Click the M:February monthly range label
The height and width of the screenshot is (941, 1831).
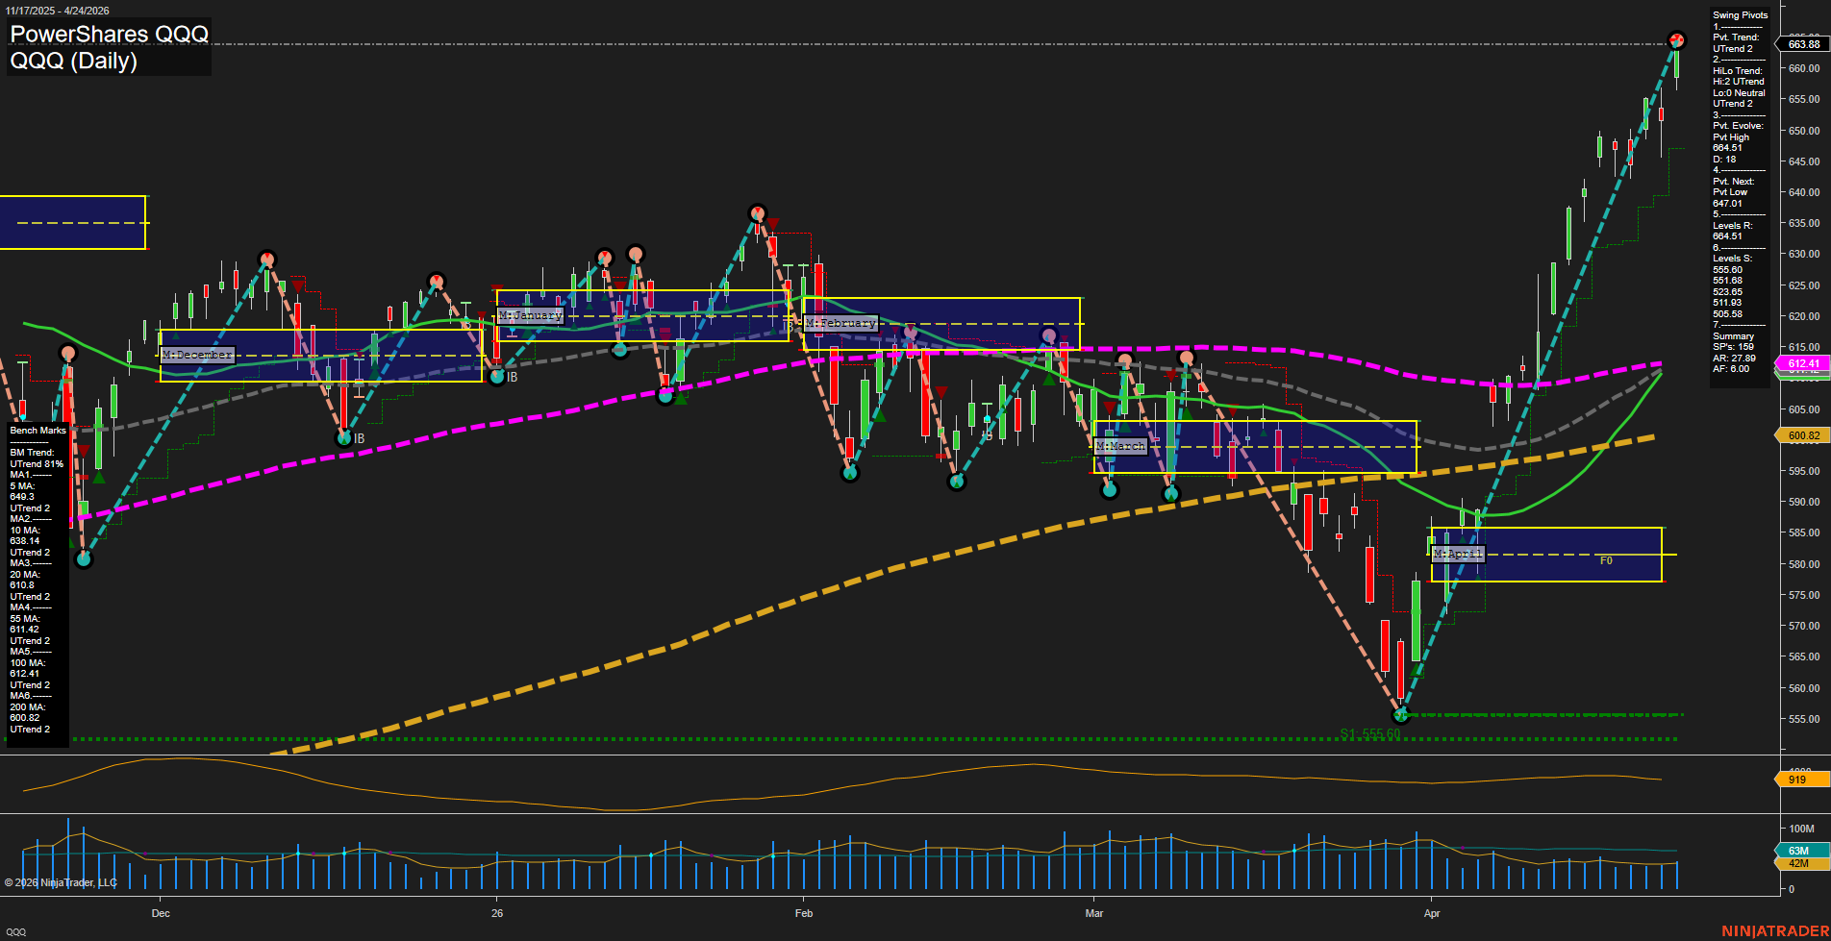(x=840, y=323)
